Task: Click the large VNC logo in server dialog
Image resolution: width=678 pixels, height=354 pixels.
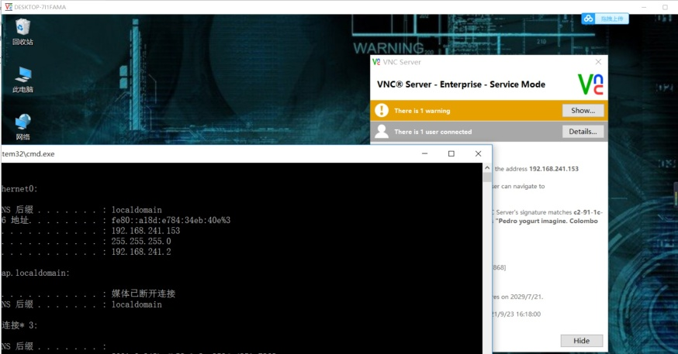Action: coord(590,84)
